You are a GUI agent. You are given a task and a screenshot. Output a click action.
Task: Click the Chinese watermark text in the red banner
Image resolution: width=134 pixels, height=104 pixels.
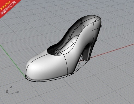(8, 8)
